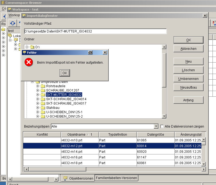Click the Neuaufbau button
Viewport: 216px width, 185px height.
point(188,87)
